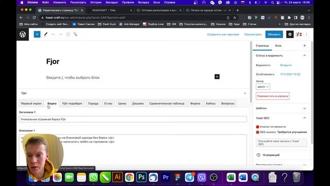The width and height of the screenshot is (330, 186).
Task: Switch to the Цены tab
Action: (x=122, y=103)
